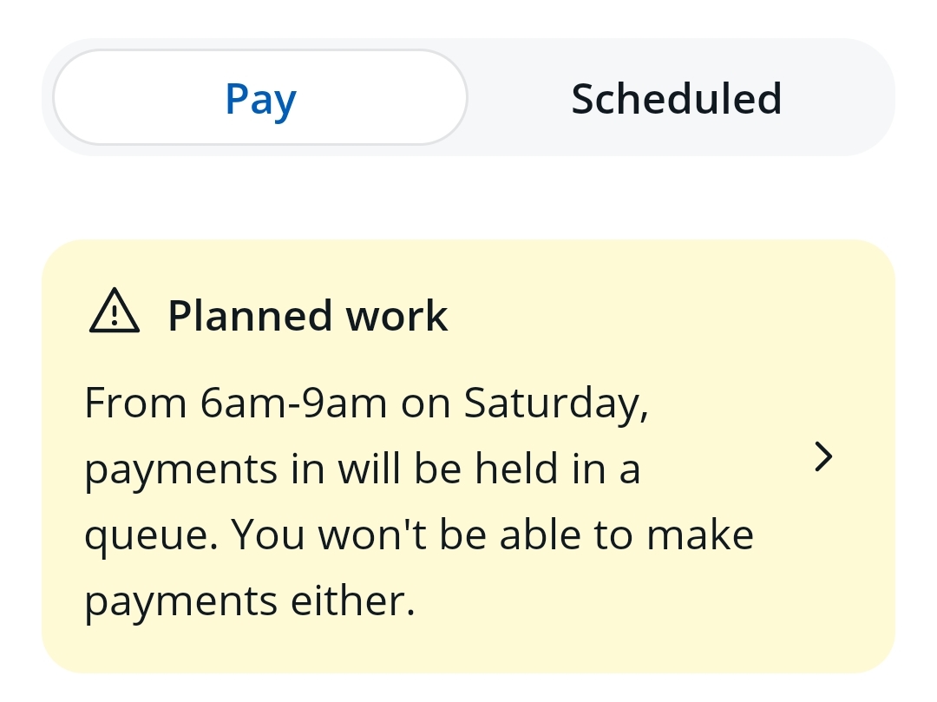Switch to the Pay tab

(260, 98)
